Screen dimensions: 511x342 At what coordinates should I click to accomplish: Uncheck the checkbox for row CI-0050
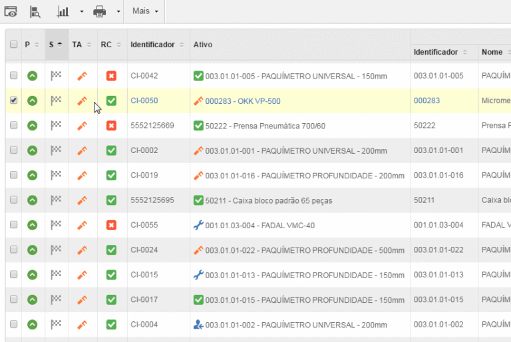pos(13,100)
